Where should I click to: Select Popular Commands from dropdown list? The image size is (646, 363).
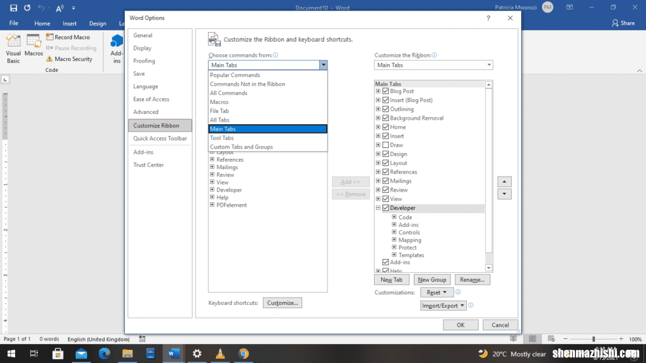pos(267,75)
